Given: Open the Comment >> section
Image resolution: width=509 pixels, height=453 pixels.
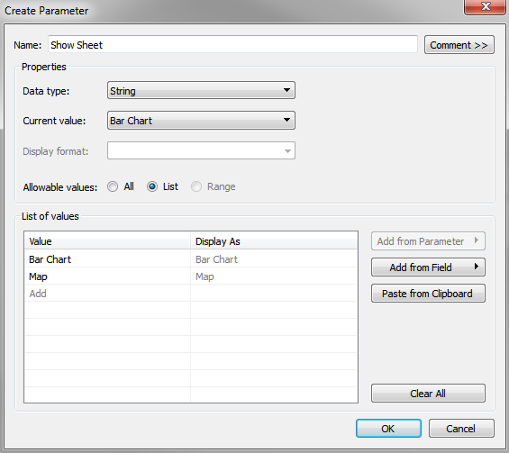Looking at the screenshot, I should pos(459,45).
